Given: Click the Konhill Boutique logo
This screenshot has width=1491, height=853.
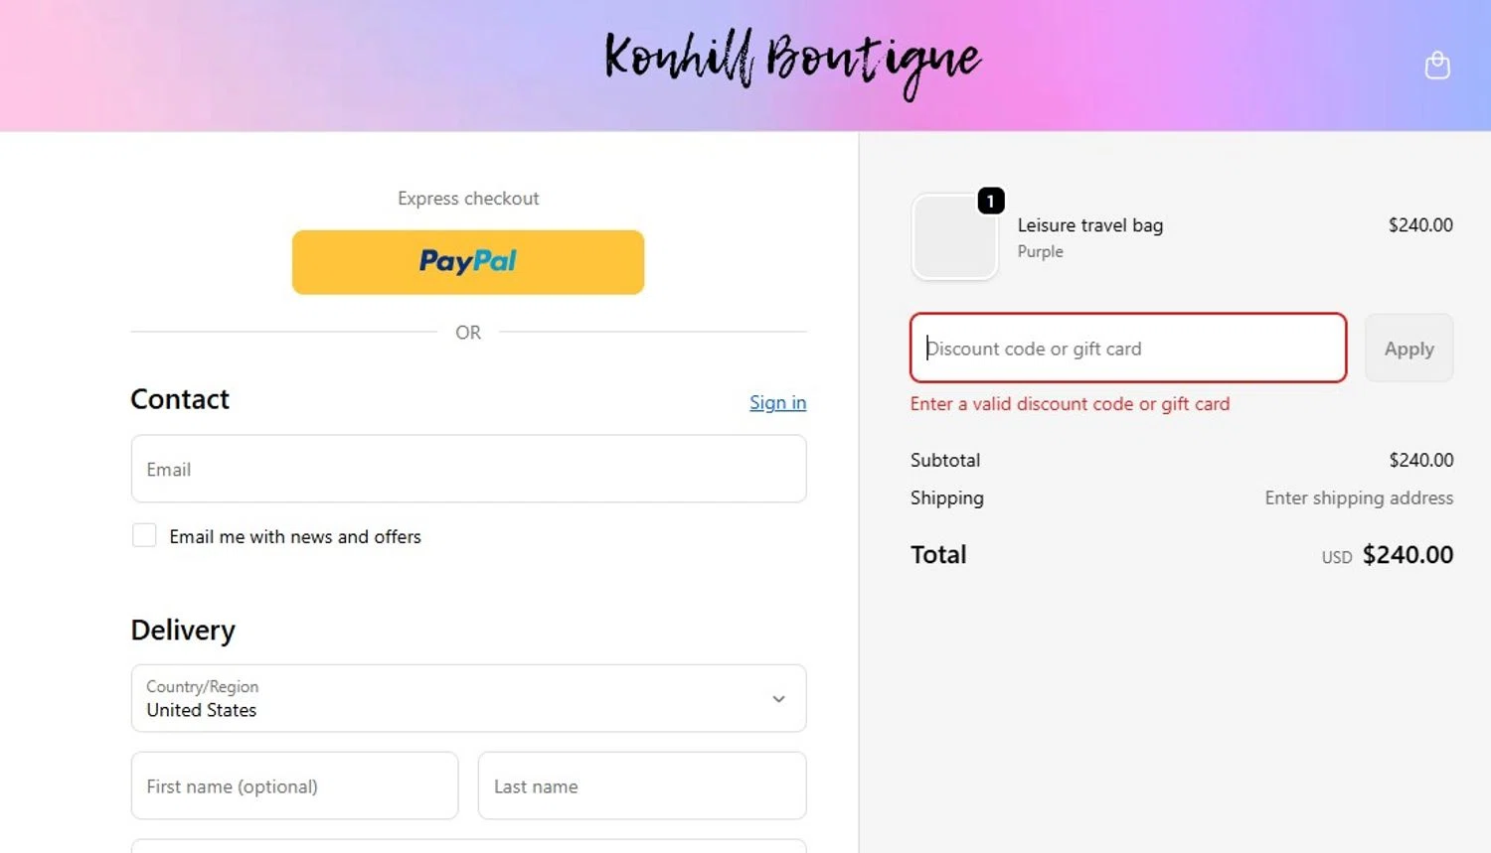Looking at the screenshot, I should click(792, 62).
